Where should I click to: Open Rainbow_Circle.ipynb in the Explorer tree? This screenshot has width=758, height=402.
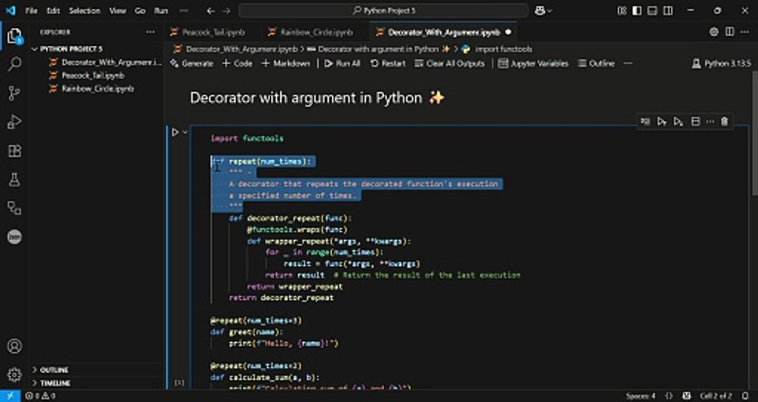(x=97, y=89)
